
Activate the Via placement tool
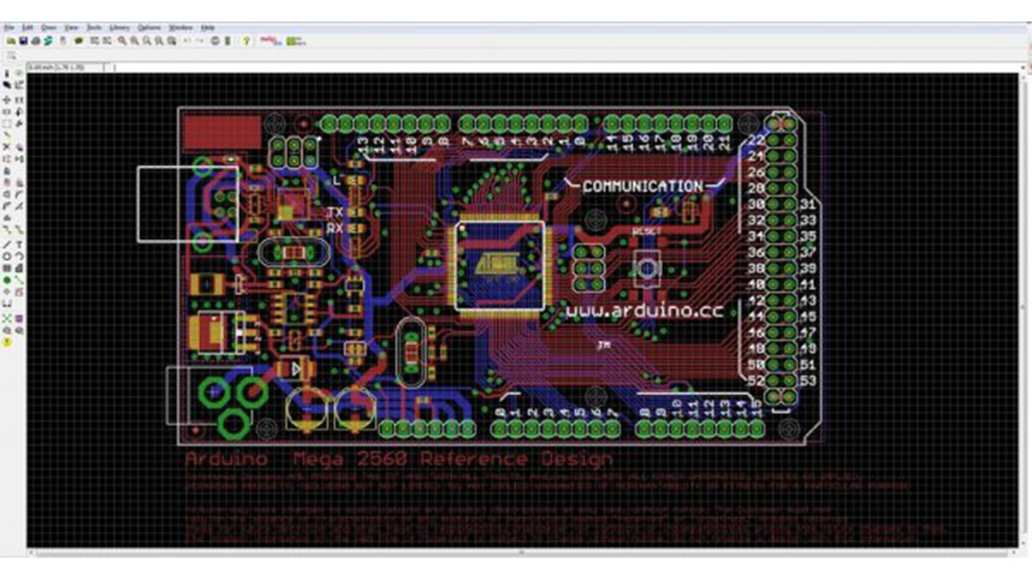click(7, 278)
